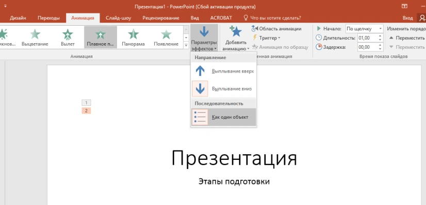Click the Анимация по образцу star-brush icon
Screen dimensions: 426x205
tap(255, 47)
